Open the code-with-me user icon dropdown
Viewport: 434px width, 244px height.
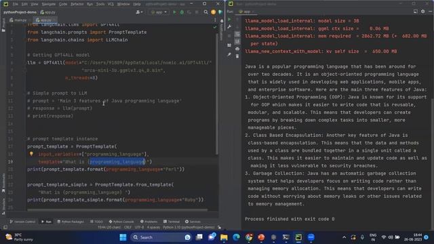139,12
